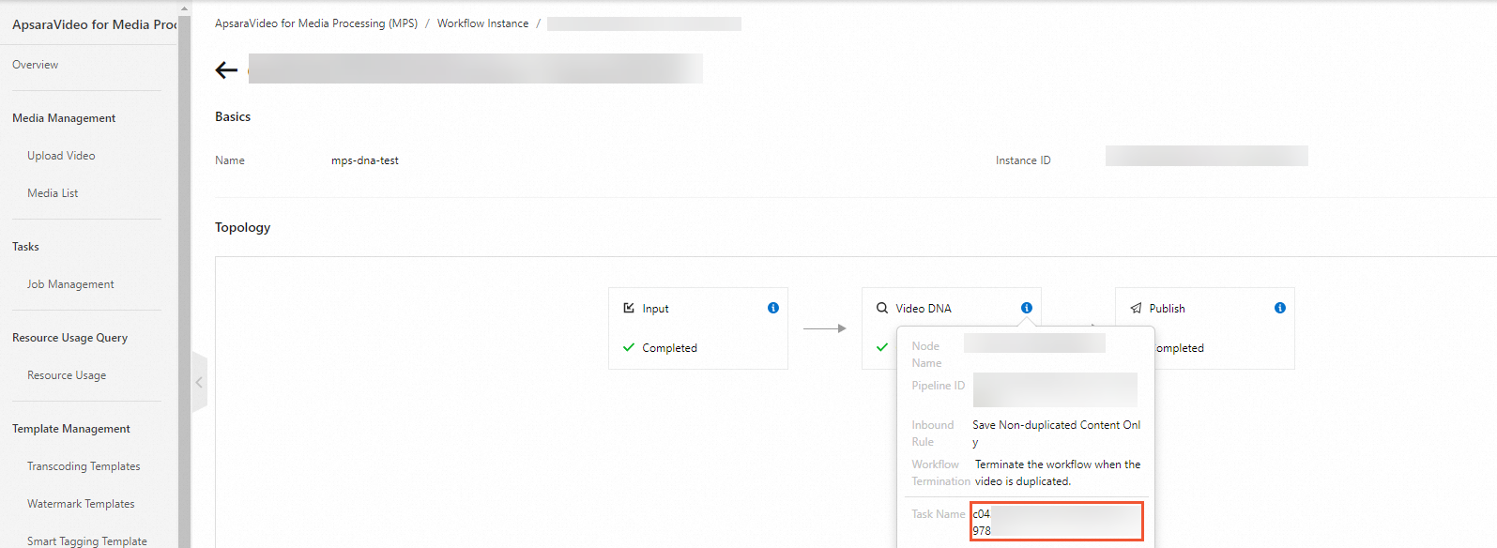Screen dimensions: 1497x548
Task: Click the Inbound Rule label
Action: coord(932,434)
